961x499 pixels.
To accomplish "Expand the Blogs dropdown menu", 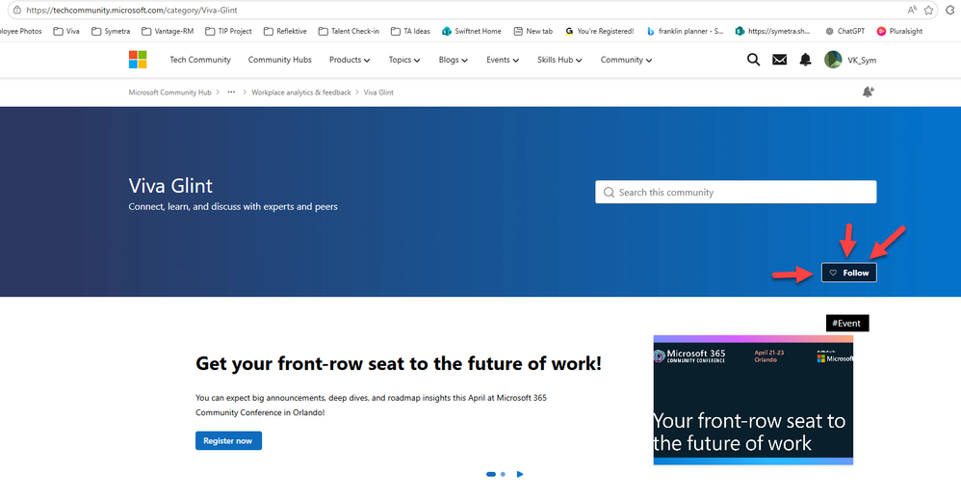I will [x=453, y=60].
